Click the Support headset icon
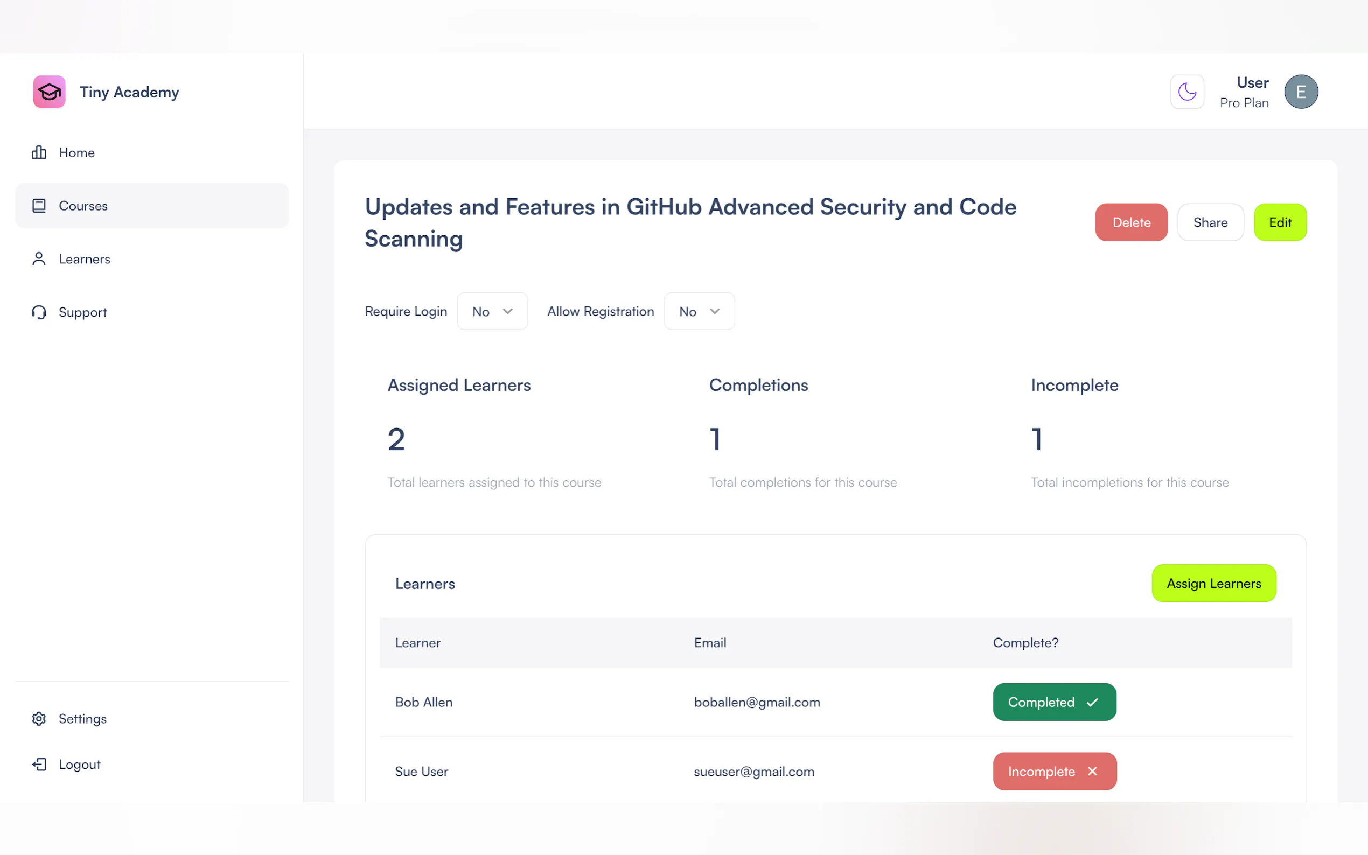Screen dimensions: 1368x855 click(38, 312)
